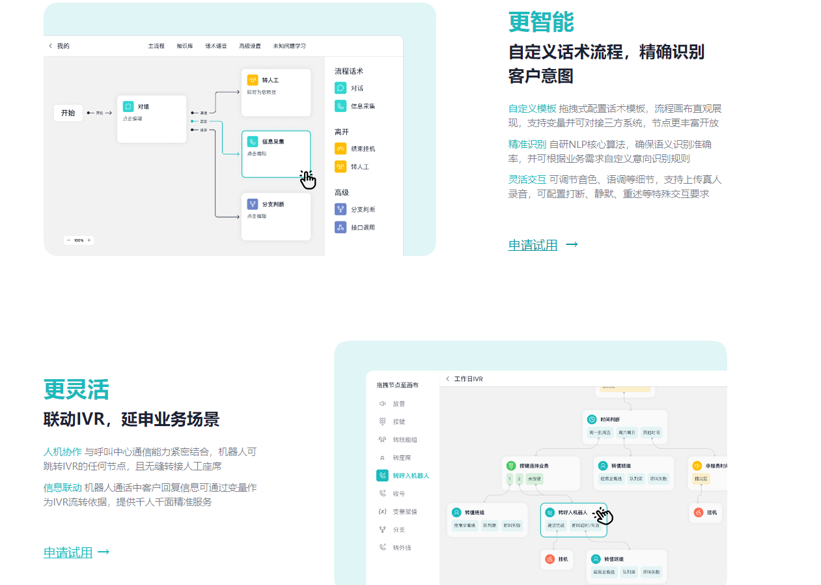Open the 知识库 tab
The height and width of the screenshot is (585, 821).
click(x=185, y=46)
